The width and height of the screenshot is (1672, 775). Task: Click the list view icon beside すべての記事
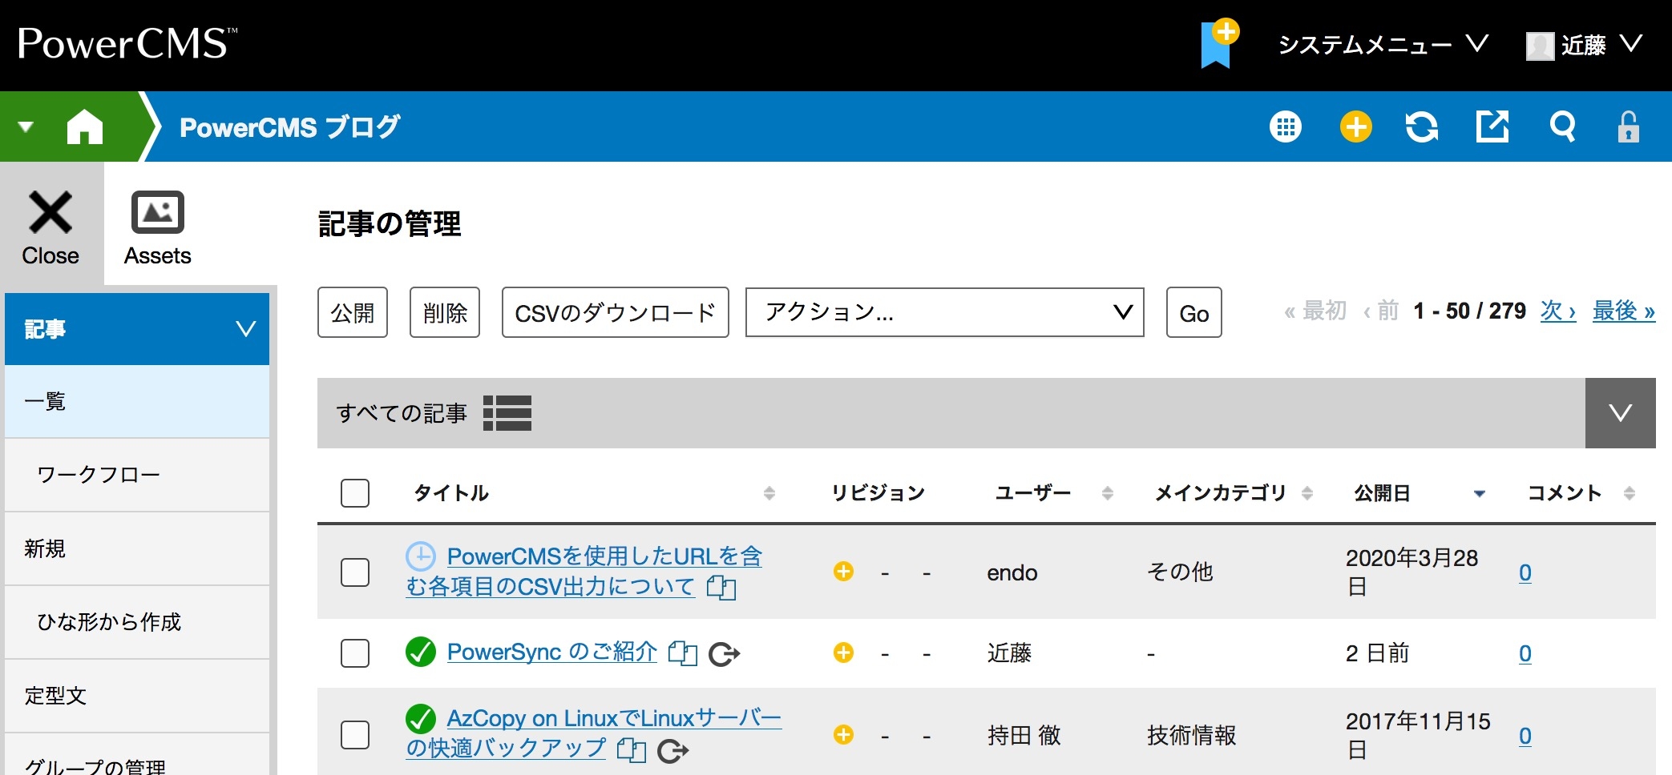[507, 413]
